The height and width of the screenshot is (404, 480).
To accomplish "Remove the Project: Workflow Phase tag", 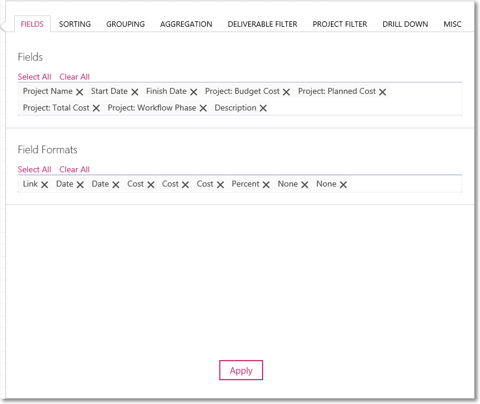I will [203, 108].
